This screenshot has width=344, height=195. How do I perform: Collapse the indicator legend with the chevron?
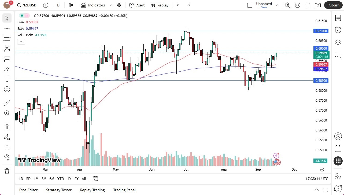click(x=21, y=42)
